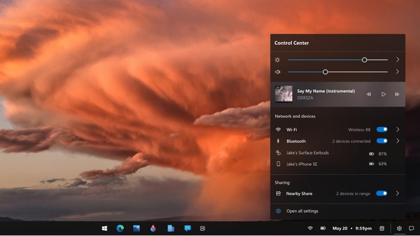420x236 pixels.
Task: Open all settings link
Action: tap(302, 211)
